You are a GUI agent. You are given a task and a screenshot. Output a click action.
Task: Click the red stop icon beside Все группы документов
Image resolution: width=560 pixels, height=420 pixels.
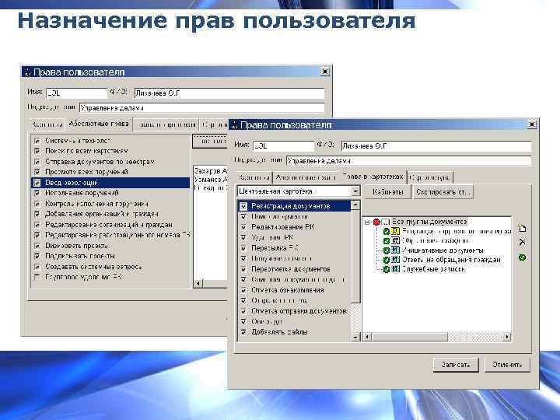coord(376,222)
